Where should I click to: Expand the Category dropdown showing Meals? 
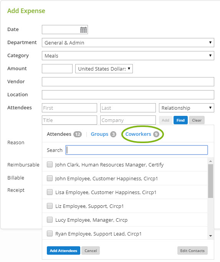tap(128, 56)
